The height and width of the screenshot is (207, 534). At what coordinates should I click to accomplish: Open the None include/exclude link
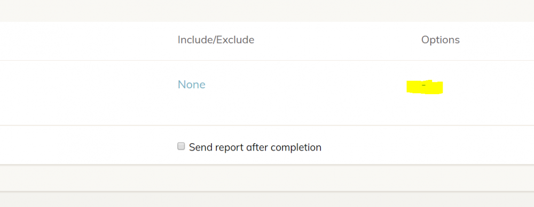tap(191, 85)
